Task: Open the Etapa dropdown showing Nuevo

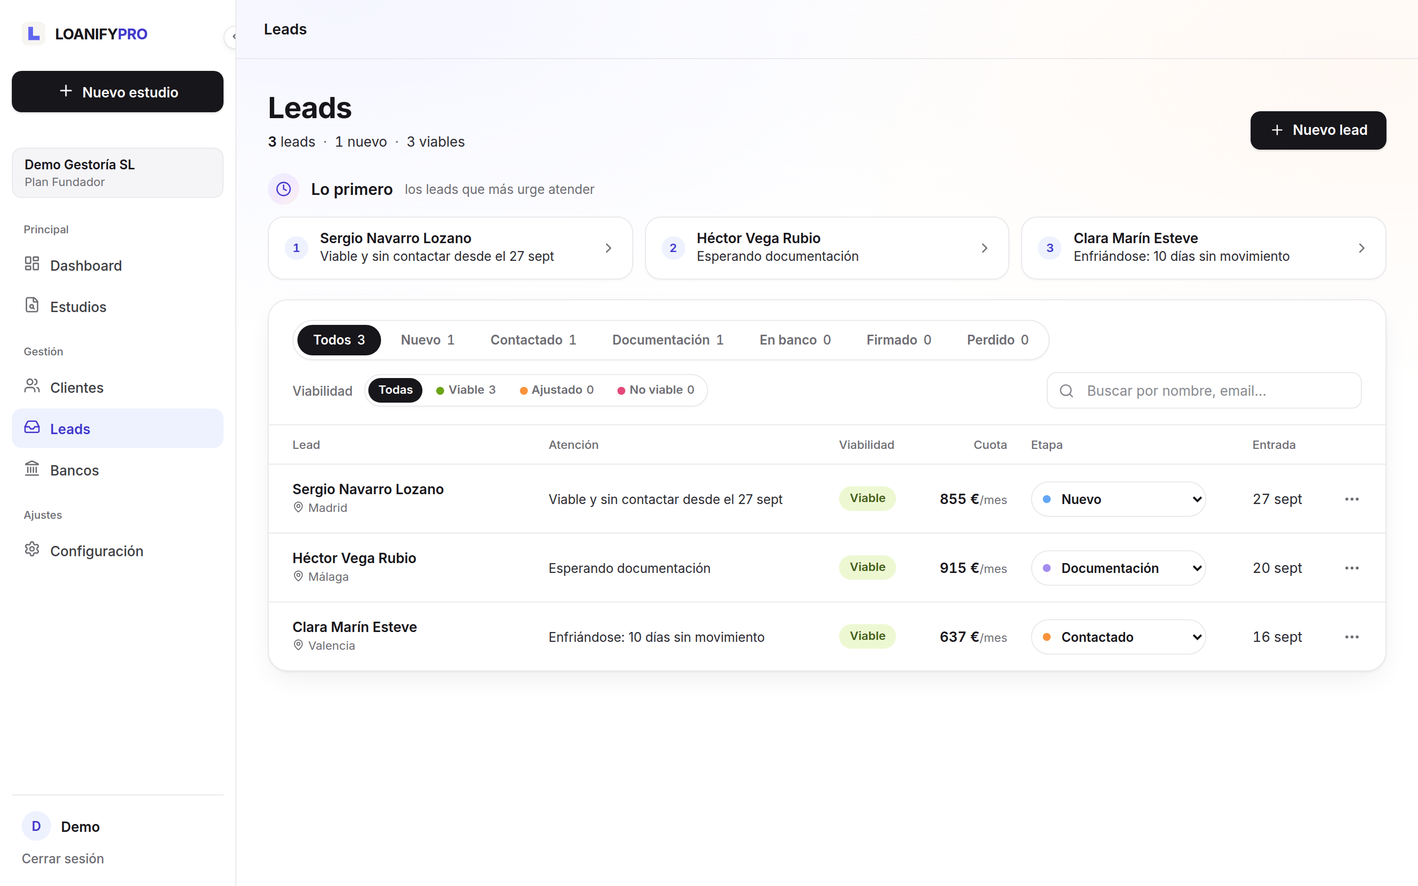Action: pos(1118,499)
